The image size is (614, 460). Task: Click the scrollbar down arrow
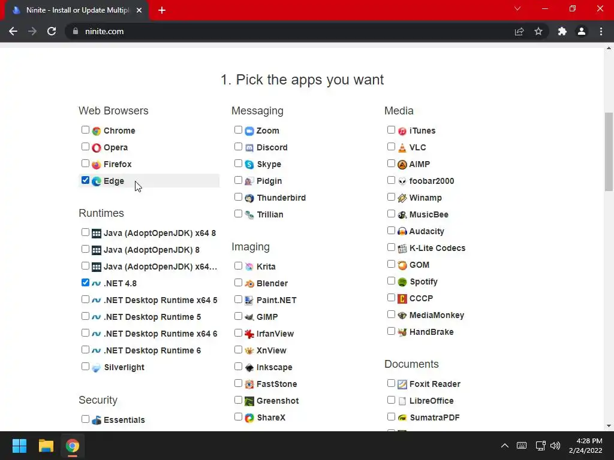tap(609, 426)
